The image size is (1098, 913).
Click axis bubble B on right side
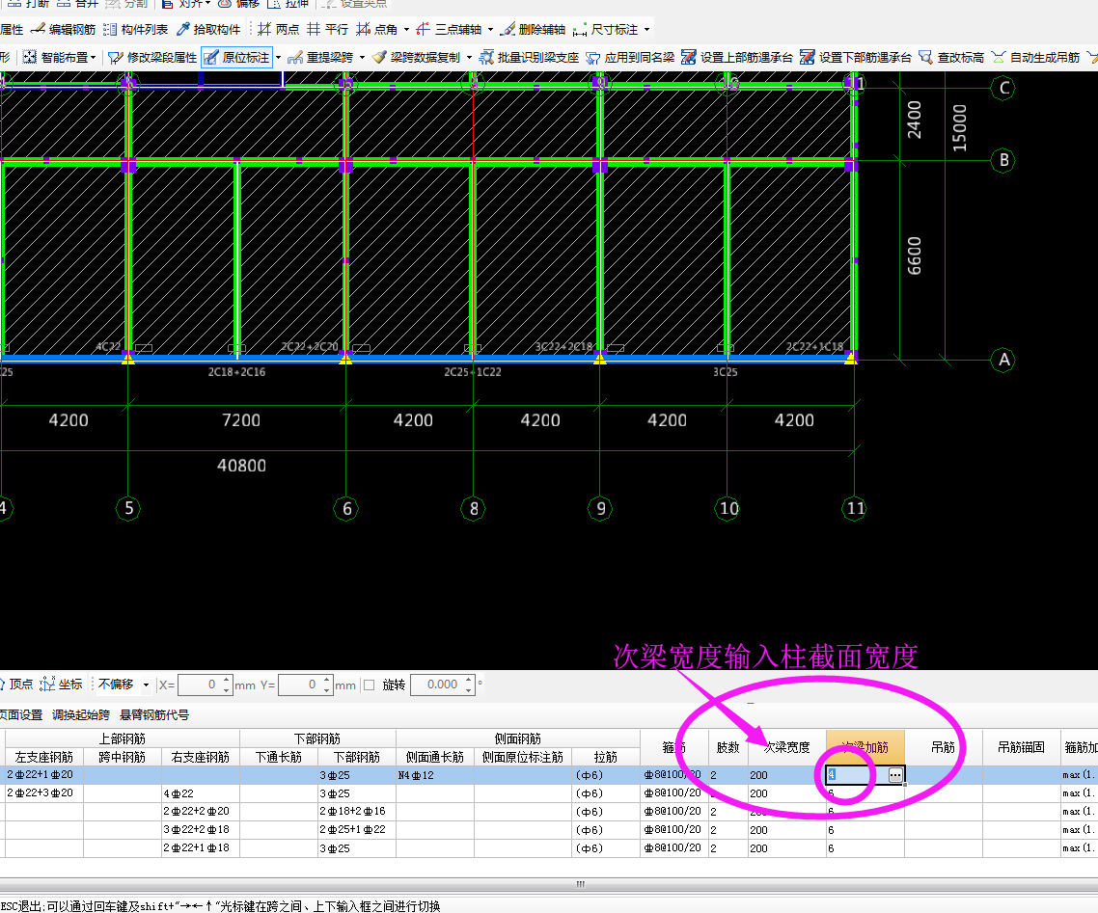pyautogui.click(x=1003, y=160)
